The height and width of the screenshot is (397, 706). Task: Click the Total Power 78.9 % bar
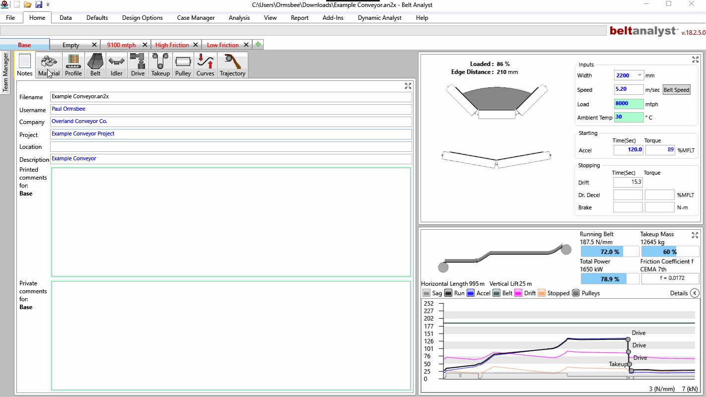click(x=610, y=279)
